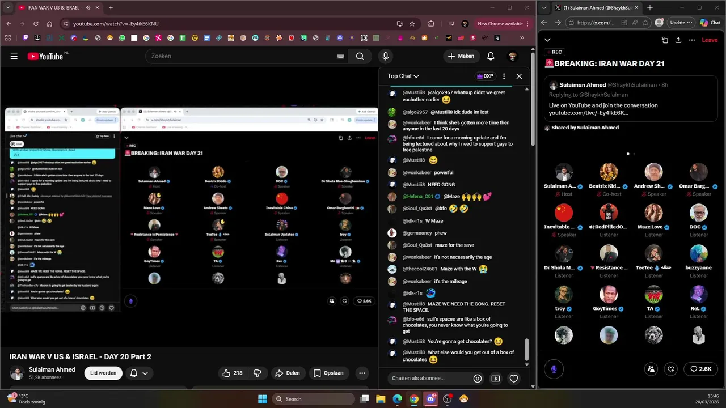Open YouTube notifications bell
This screenshot has width=726, height=408.
[491, 56]
